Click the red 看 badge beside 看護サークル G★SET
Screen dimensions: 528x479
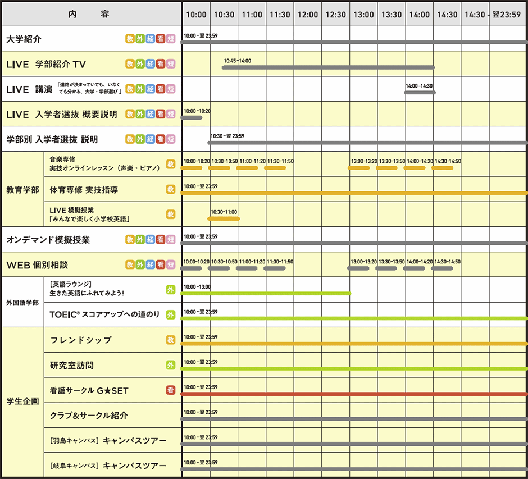click(x=171, y=390)
